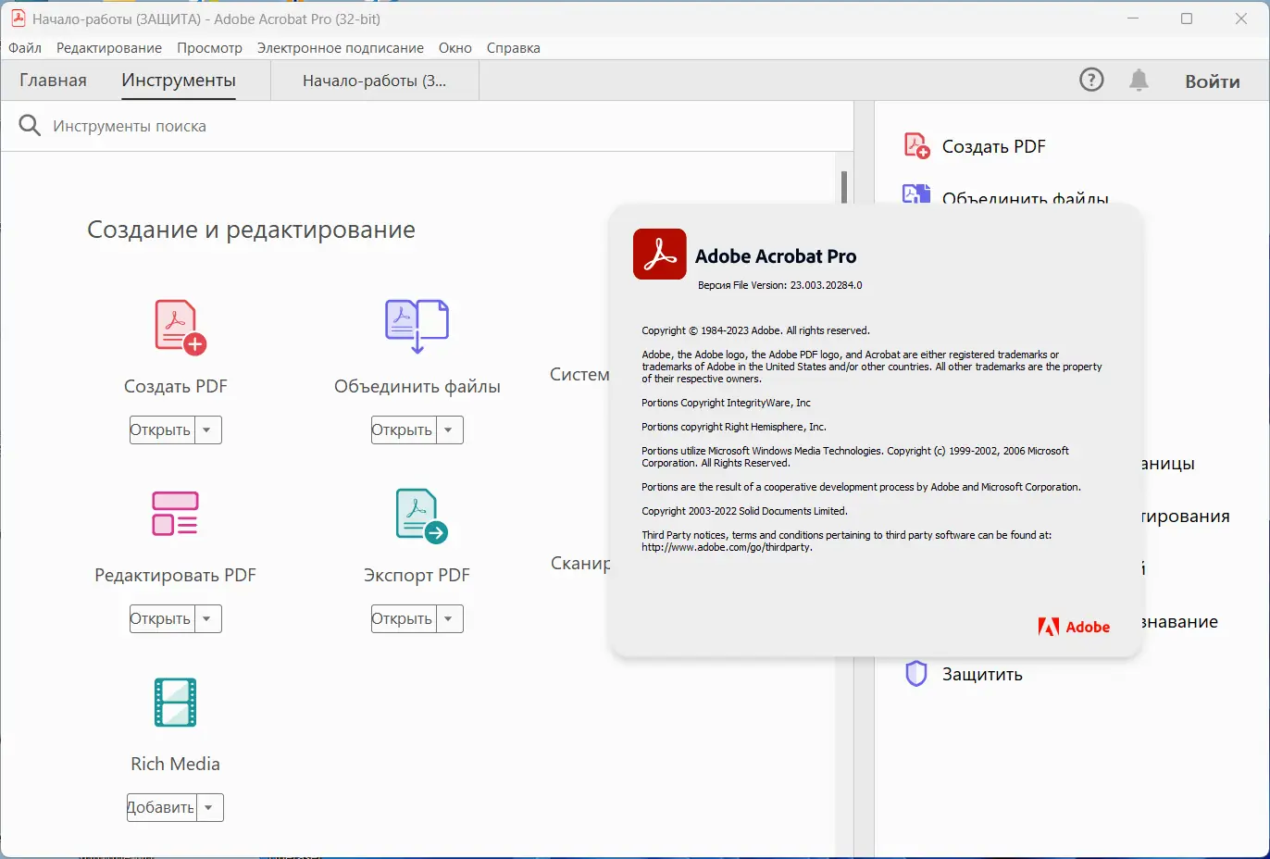Click the Объединить файлы label in the tools grid

point(417,386)
